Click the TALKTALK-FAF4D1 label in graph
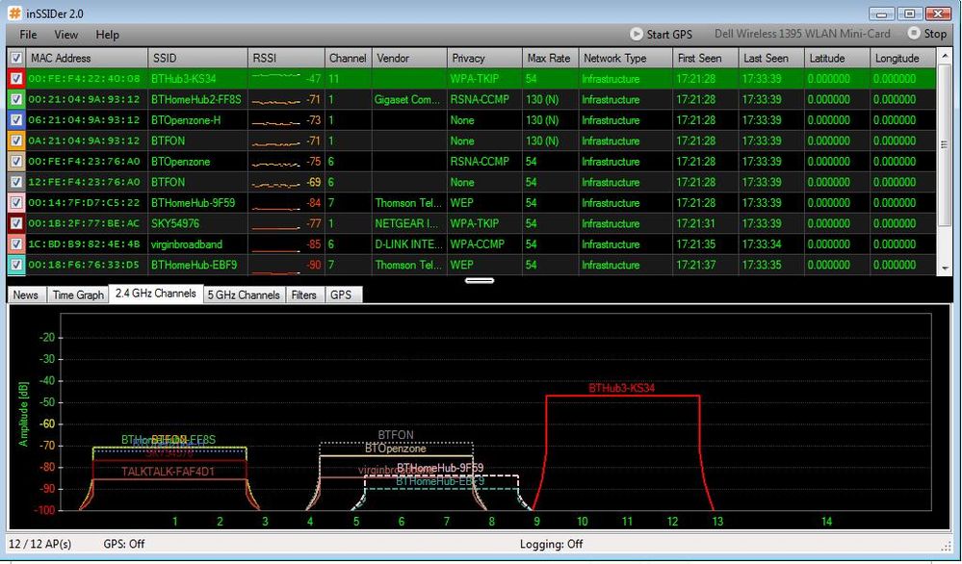 pyautogui.click(x=168, y=472)
